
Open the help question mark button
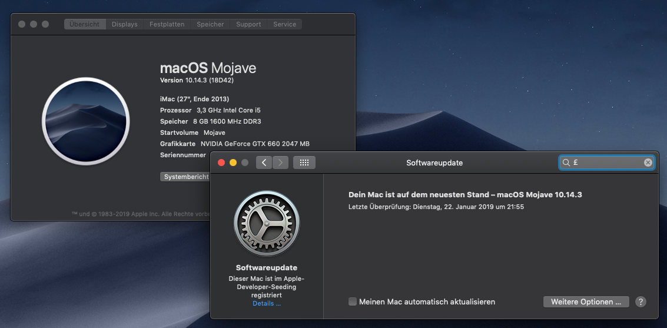tap(641, 302)
